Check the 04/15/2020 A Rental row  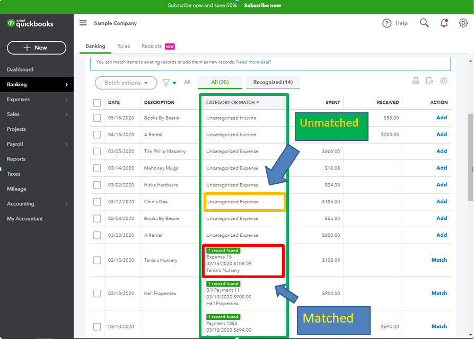point(97,135)
